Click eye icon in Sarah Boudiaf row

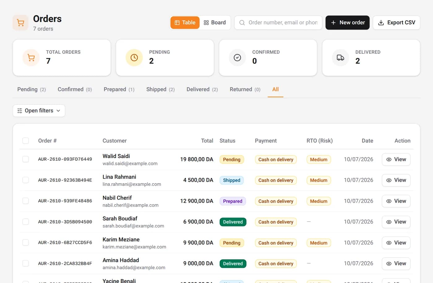[x=389, y=222]
